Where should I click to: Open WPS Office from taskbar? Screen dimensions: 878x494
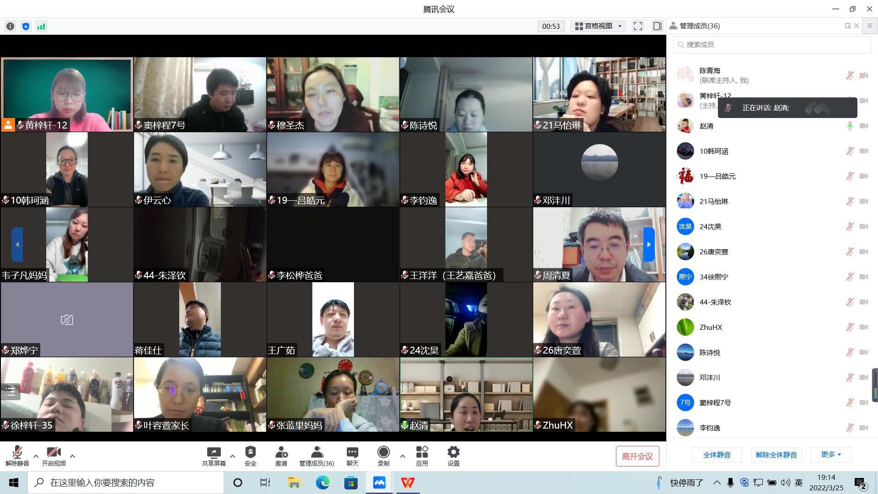(x=407, y=483)
